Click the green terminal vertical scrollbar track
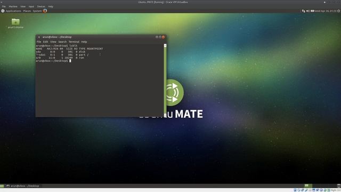The width and height of the screenshot is (341, 192). [165, 80]
